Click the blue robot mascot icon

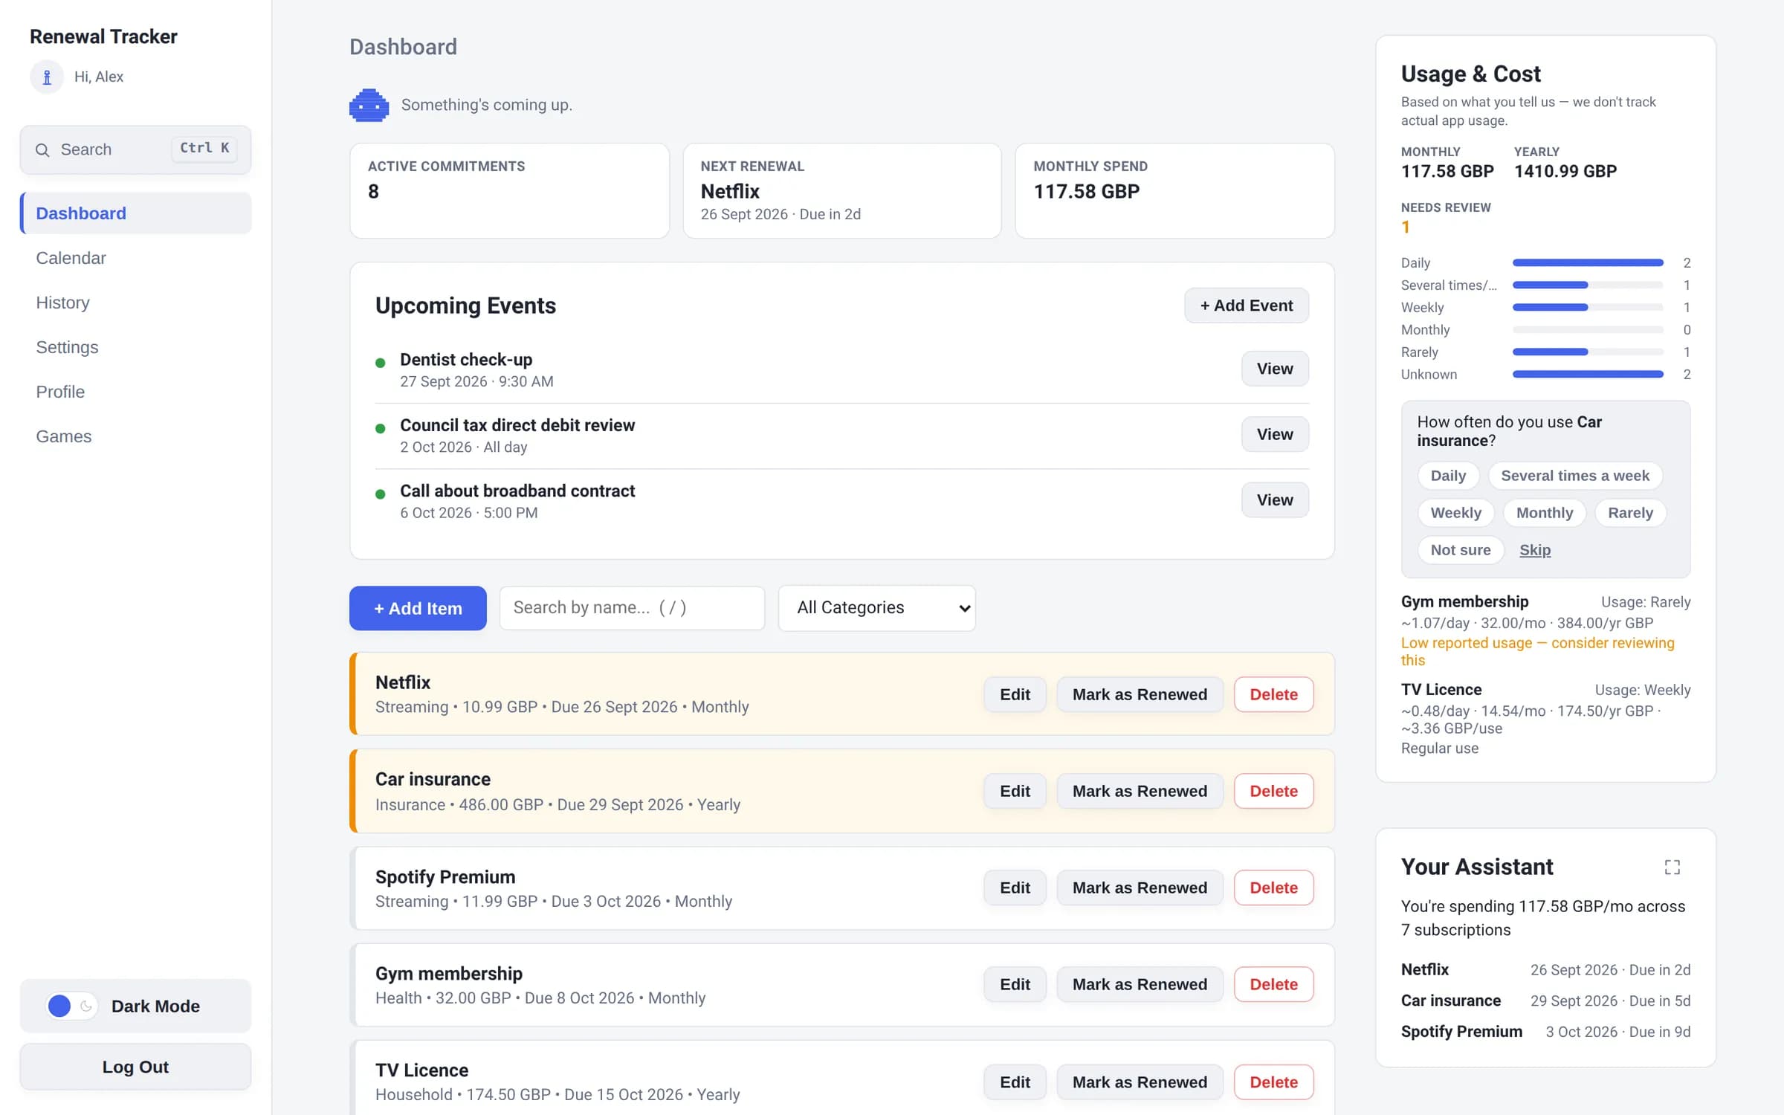[369, 105]
